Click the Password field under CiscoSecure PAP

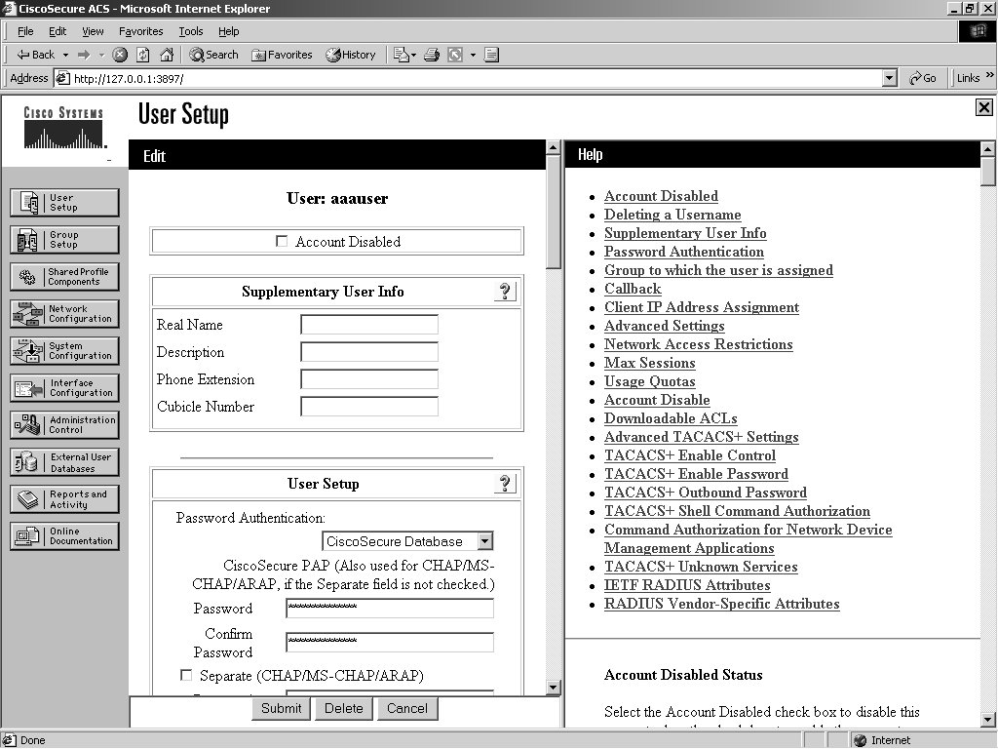coord(390,608)
